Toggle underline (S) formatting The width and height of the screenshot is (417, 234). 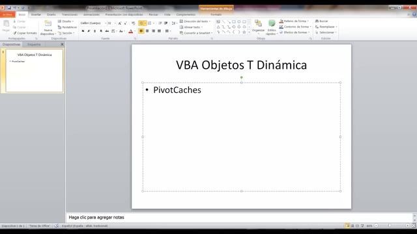click(94, 31)
